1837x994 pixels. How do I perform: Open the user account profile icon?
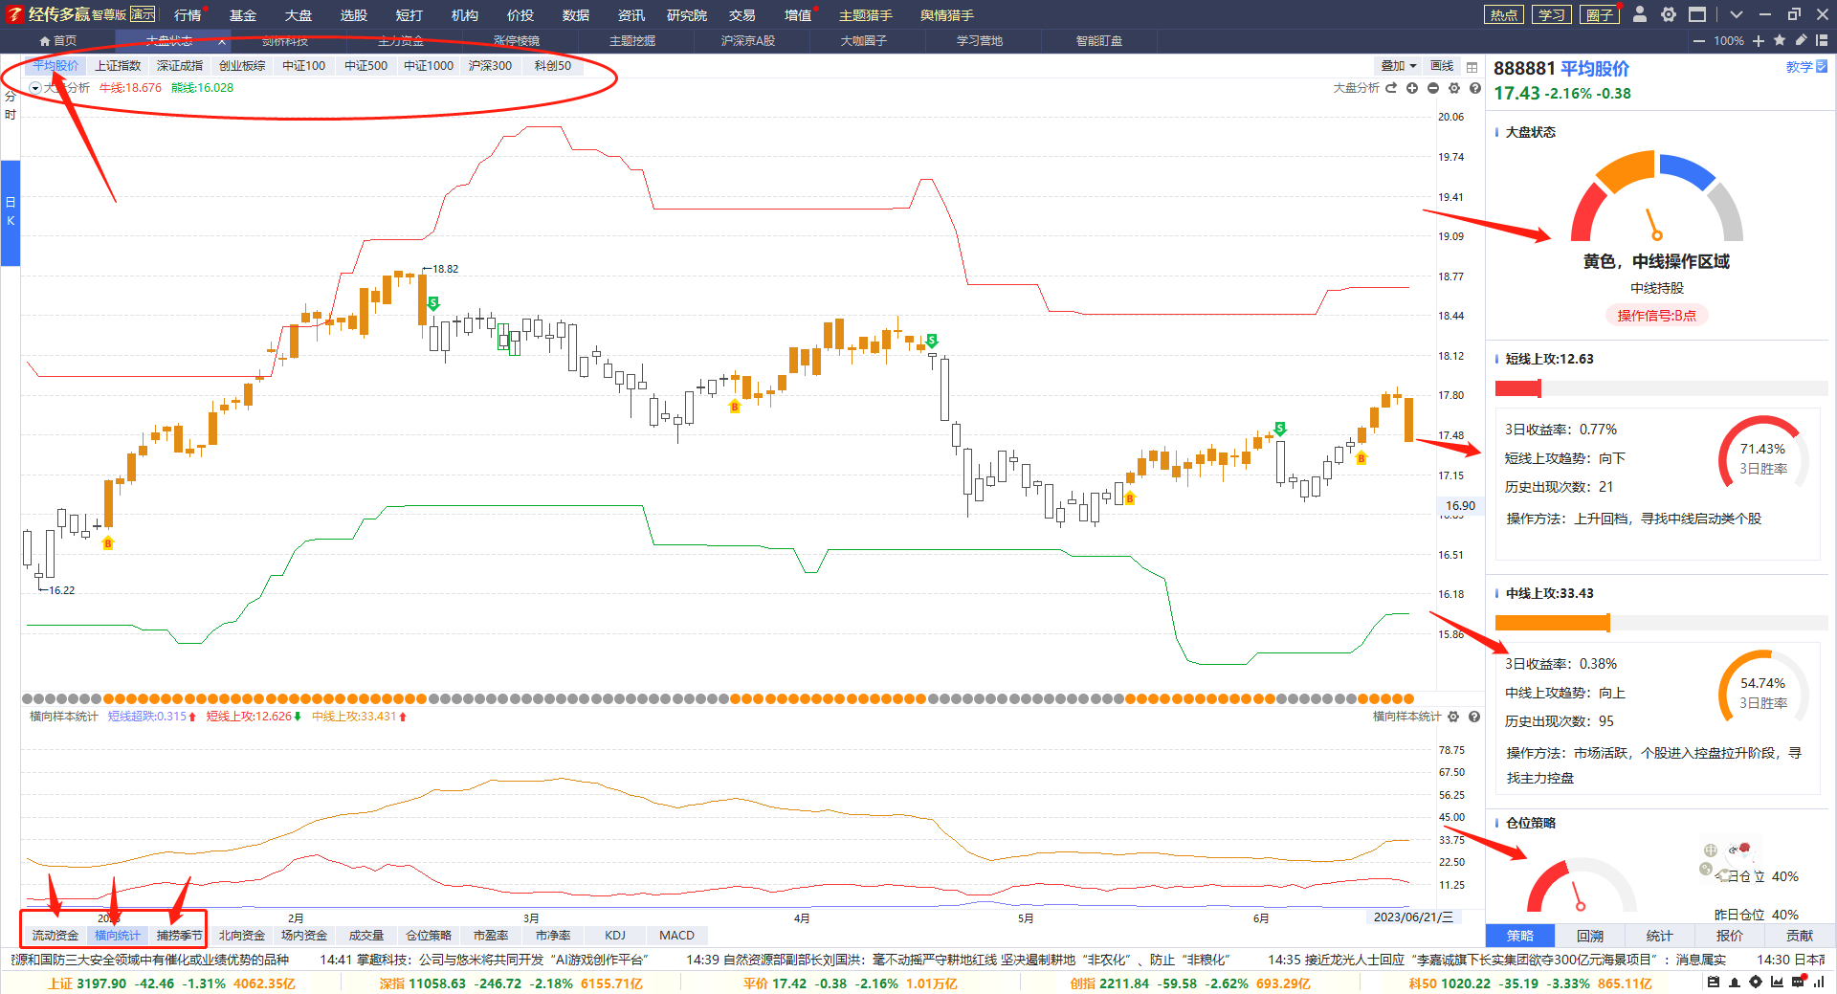pyautogui.click(x=1640, y=14)
